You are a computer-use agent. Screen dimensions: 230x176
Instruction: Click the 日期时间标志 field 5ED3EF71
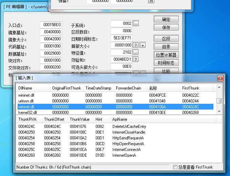point(122,38)
